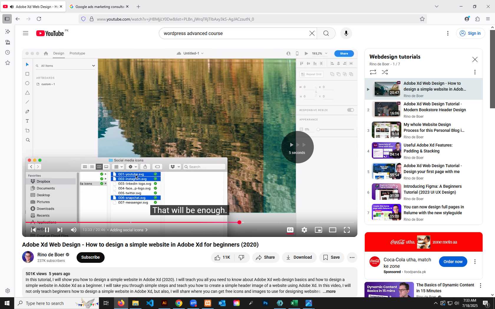Image resolution: width=495 pixels, height=309 pixels.
Task: Open Firefox application menu
Action: pyautogui.click(x=488, y=19)
